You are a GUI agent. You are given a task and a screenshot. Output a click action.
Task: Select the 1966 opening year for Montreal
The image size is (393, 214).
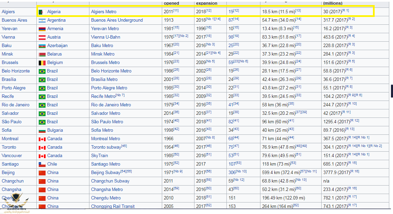point(169,139)
